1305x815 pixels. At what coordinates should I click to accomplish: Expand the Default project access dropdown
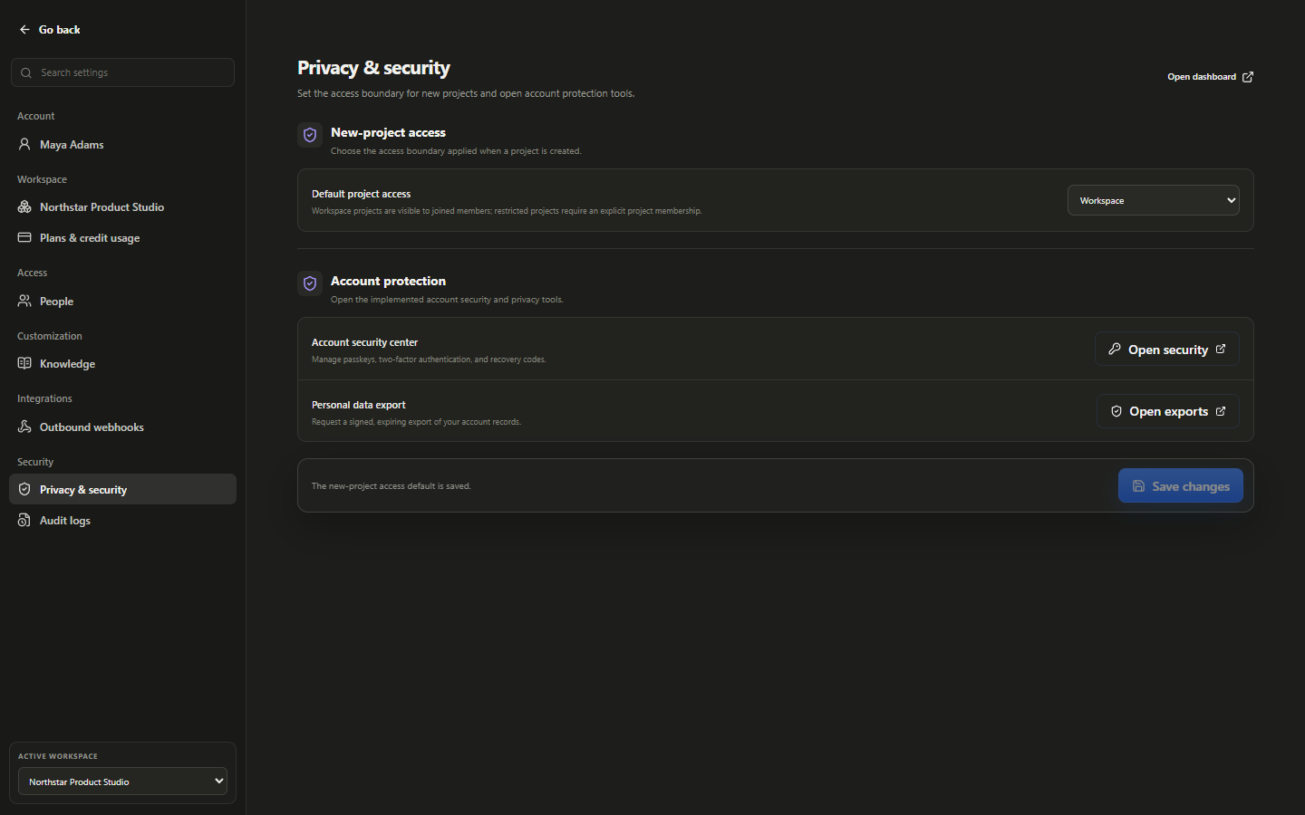[1153, 200]
